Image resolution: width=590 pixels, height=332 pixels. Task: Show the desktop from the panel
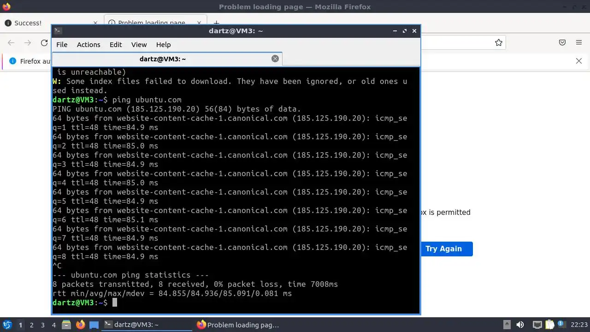point(94,325)
